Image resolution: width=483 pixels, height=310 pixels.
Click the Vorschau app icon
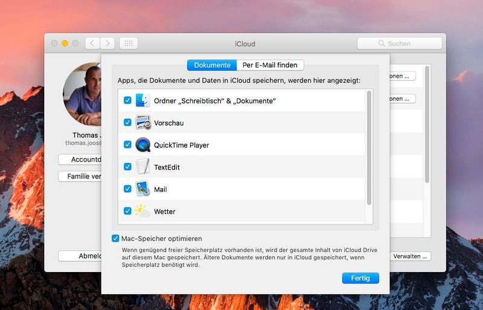click(143, 122)
